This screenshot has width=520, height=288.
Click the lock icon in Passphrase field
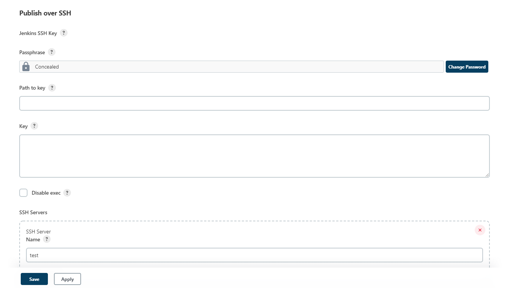(x=26, y=67)
